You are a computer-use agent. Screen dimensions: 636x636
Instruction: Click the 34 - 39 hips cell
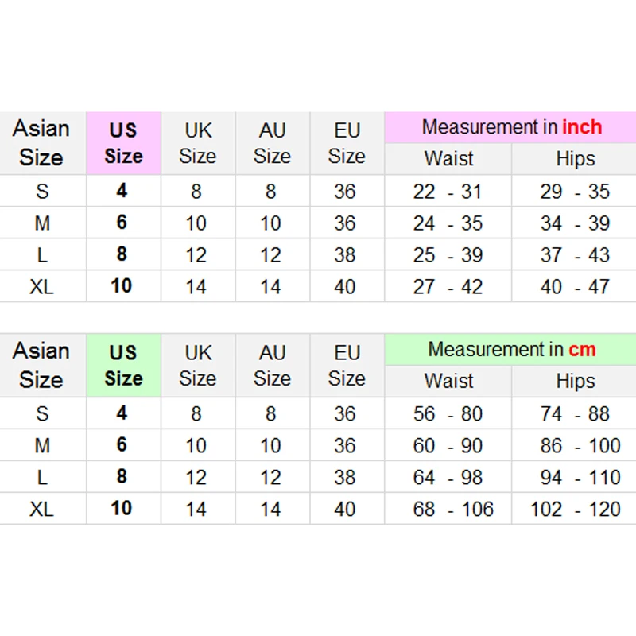click(575, 223)
